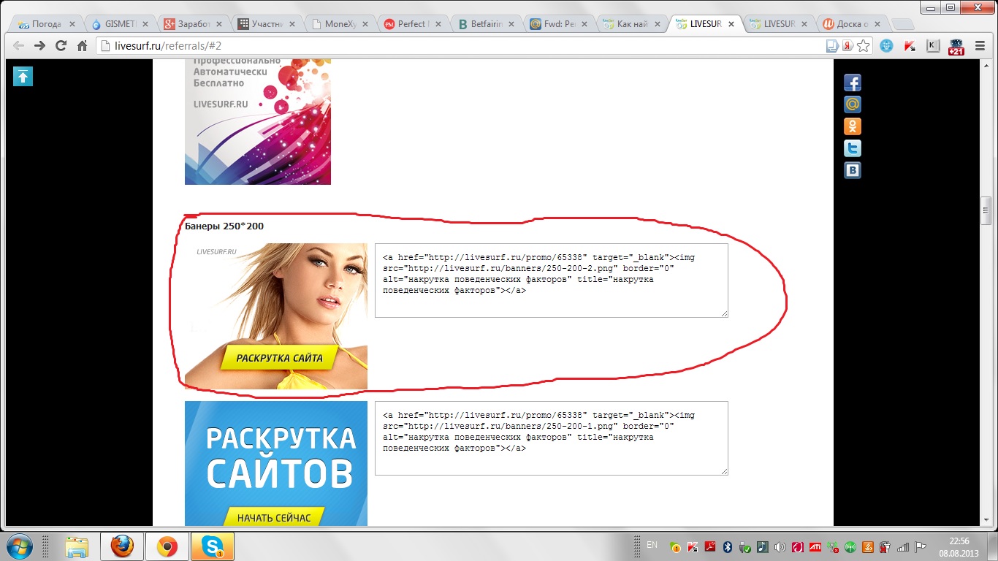Share page via Facebook icon

click(x=852, y=83)
